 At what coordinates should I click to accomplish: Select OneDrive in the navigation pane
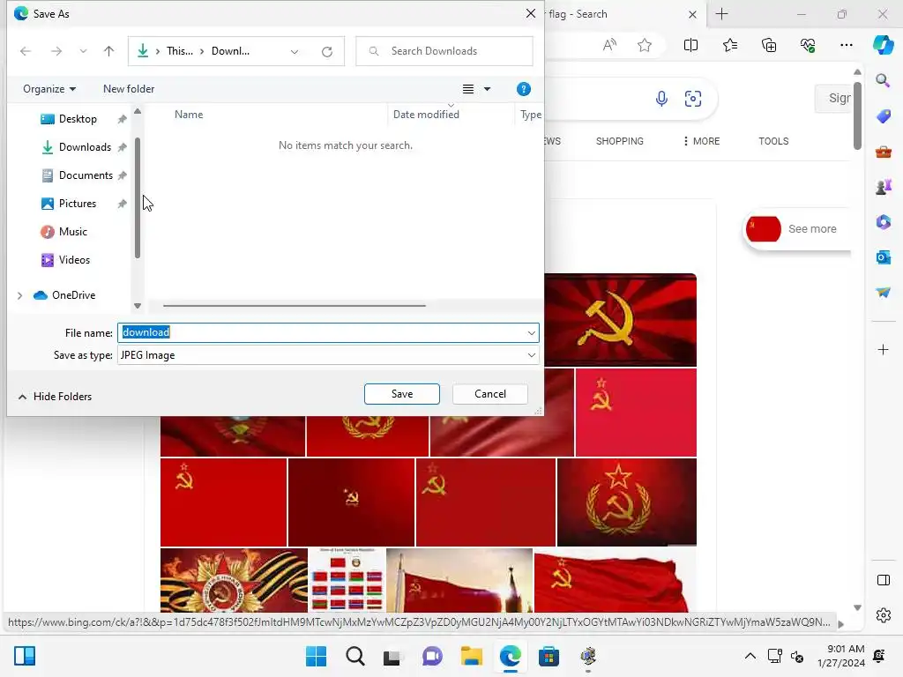click(73, 295)
